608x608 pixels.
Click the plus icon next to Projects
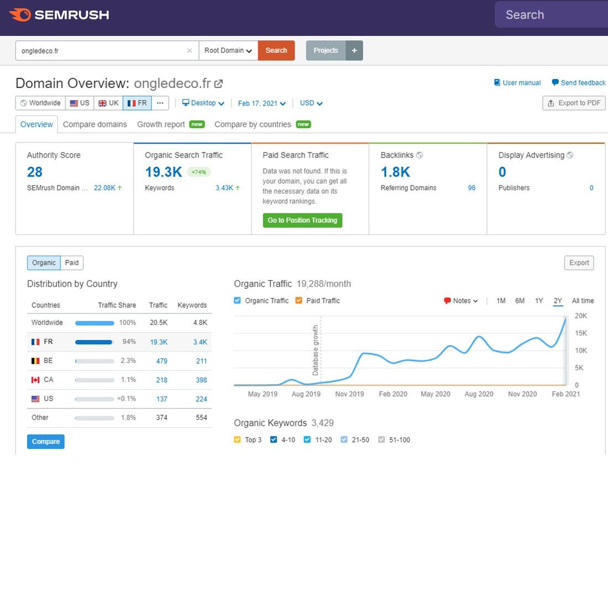pyautogui.click(x=354, y=51)
